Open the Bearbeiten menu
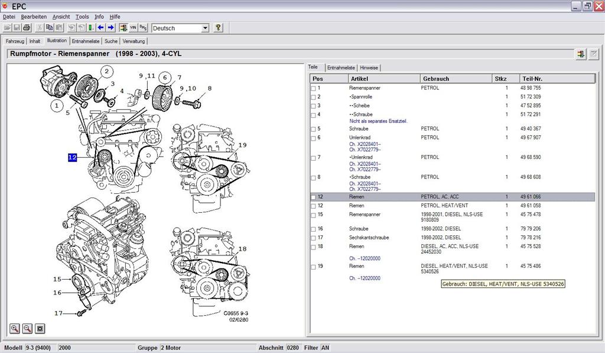Viewport: 605px width, 353px height. tap(34, 17)
